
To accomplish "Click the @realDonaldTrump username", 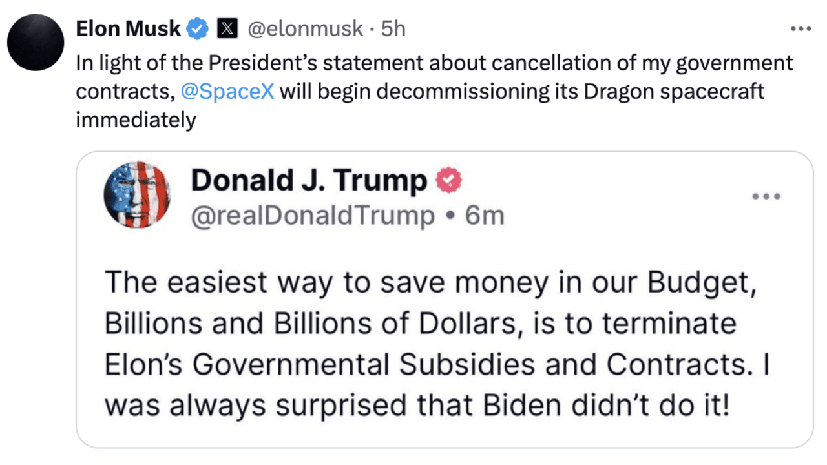I will (311, 216).
